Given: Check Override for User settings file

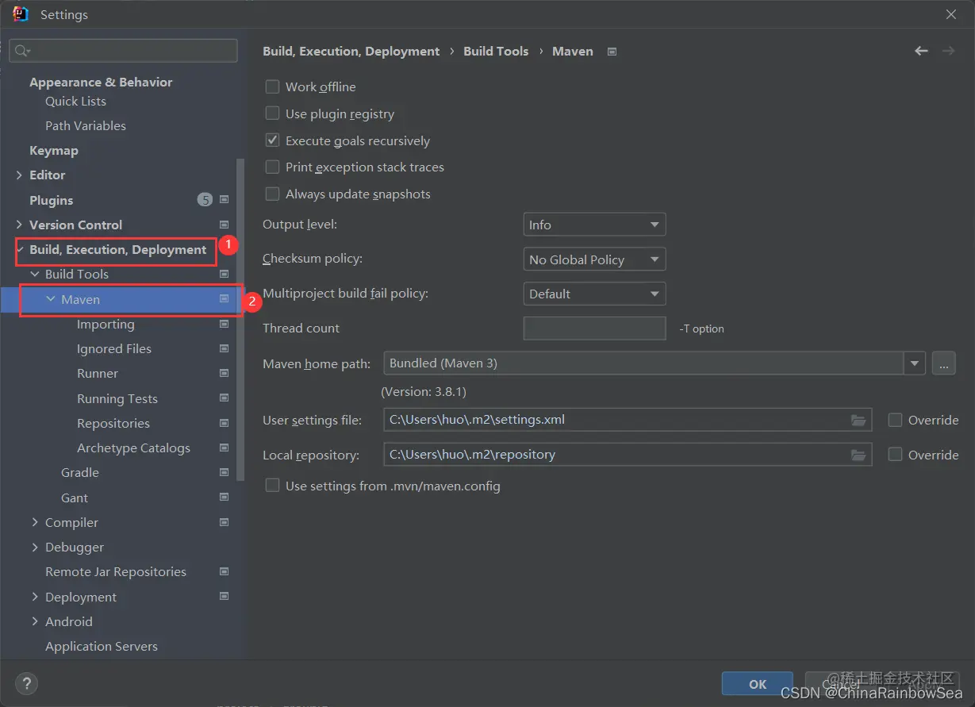Looking at the screenshot, I should [895, 420].
